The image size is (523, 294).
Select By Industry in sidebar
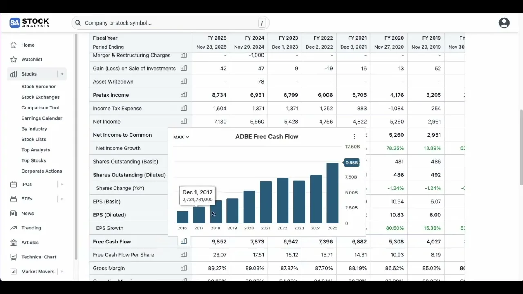click(x=34, y=129)
